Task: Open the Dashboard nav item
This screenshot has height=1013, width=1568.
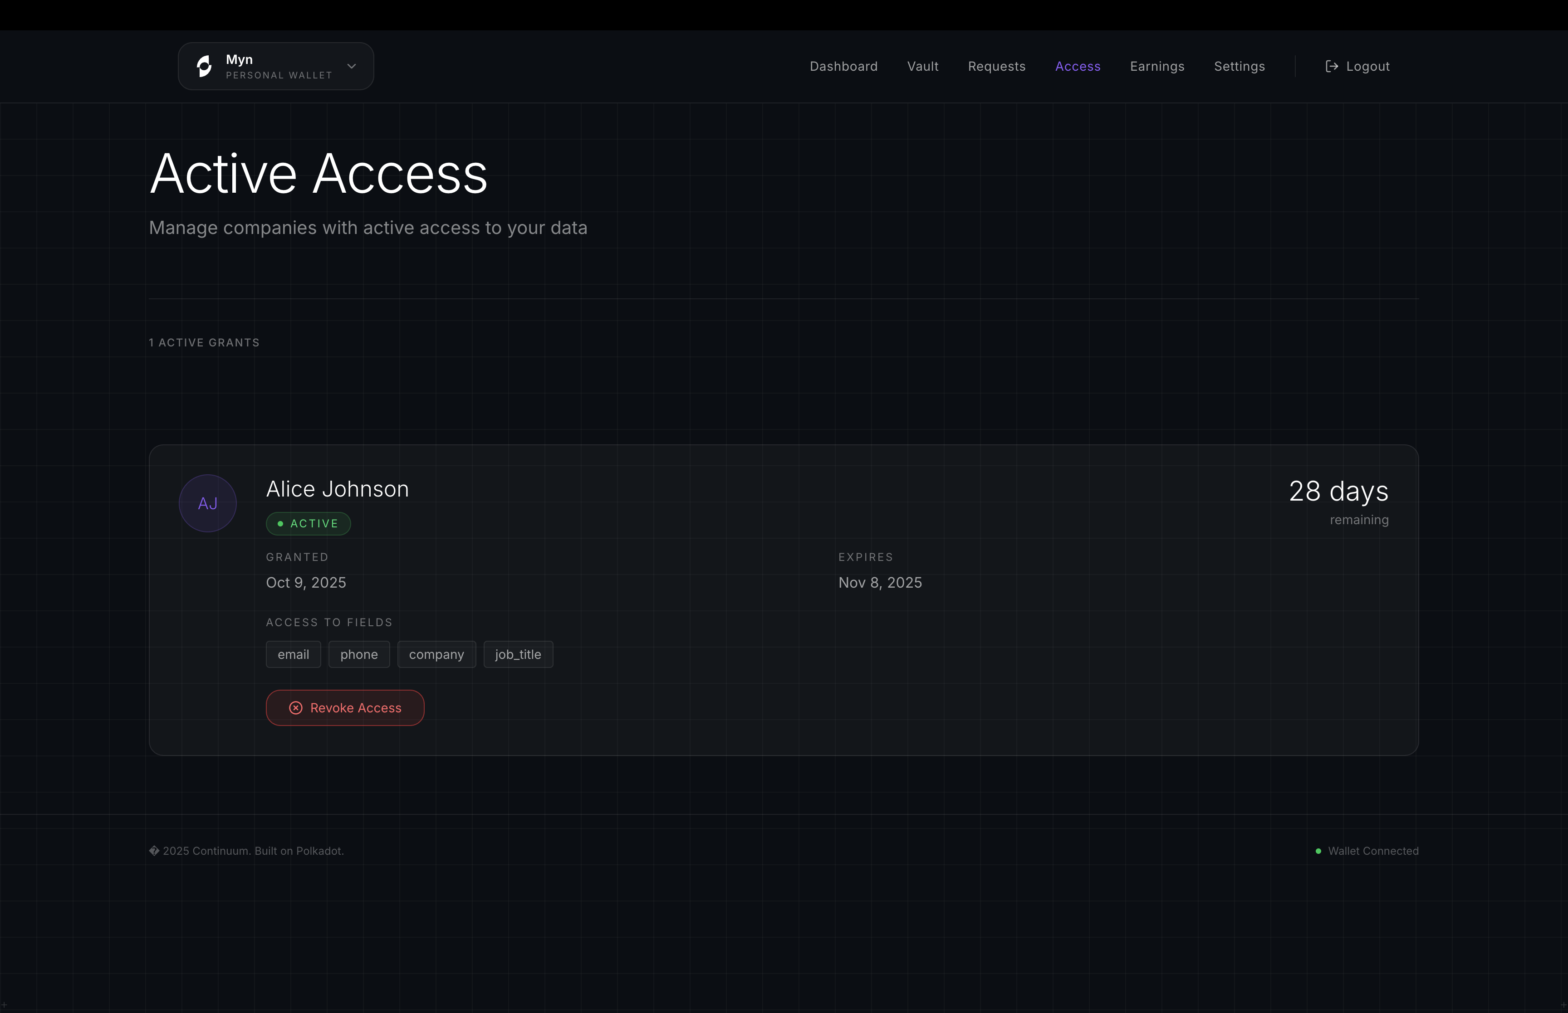Action: point(843,67)
